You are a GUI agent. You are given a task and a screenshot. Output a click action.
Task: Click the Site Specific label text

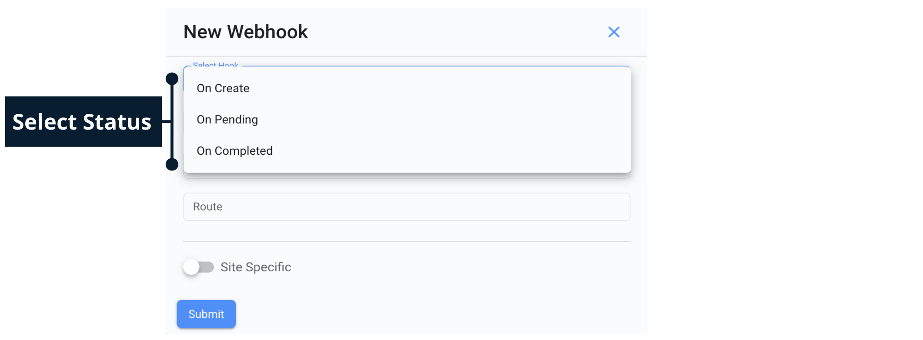(x=256, y=267)
